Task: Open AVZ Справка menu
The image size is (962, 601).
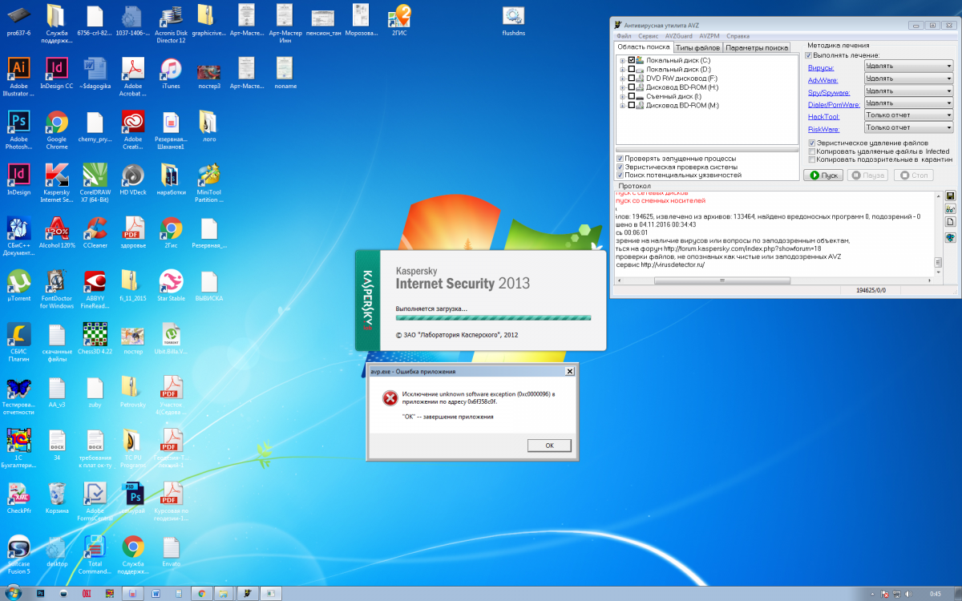Action: click(x=738, y=36)
